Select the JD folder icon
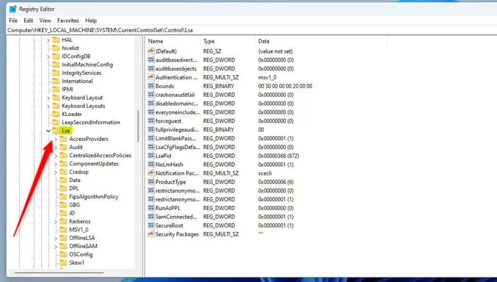 (64, 213)
